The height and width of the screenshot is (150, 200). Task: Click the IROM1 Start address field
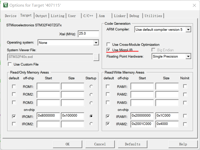click(x=48, y=116)
